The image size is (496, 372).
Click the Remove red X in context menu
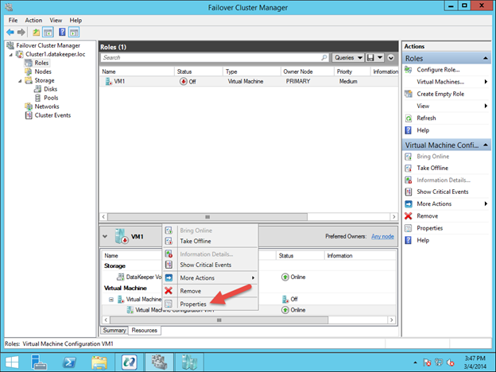click(169, 291)
